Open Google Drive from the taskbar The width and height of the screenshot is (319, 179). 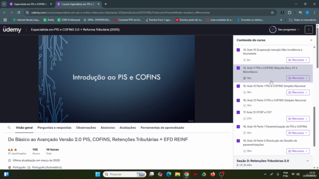tap(204, 175)
